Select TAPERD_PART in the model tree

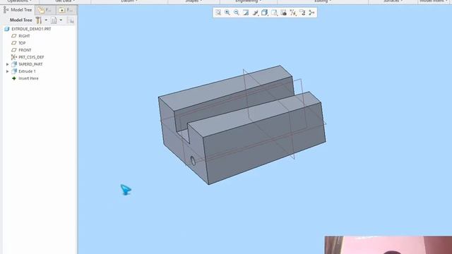tap(30, 64)
